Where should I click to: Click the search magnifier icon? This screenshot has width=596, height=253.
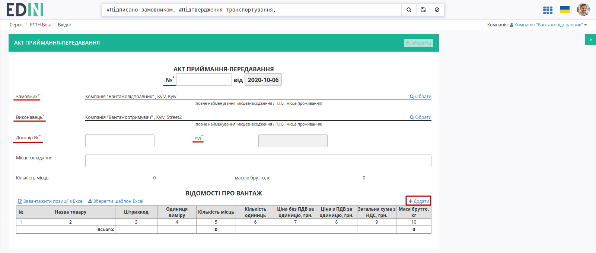[x=409, y=10]
